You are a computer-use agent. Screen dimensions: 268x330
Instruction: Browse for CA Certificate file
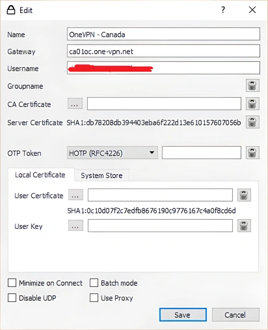pos(75,104)
